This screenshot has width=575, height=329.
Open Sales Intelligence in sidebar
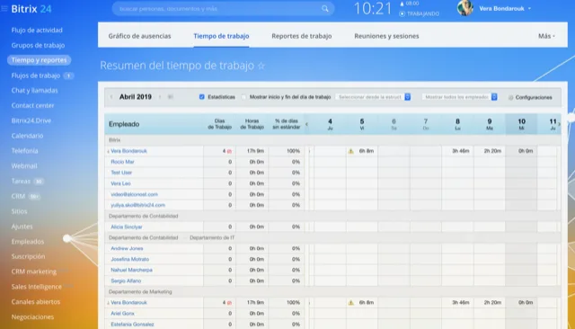36,287
